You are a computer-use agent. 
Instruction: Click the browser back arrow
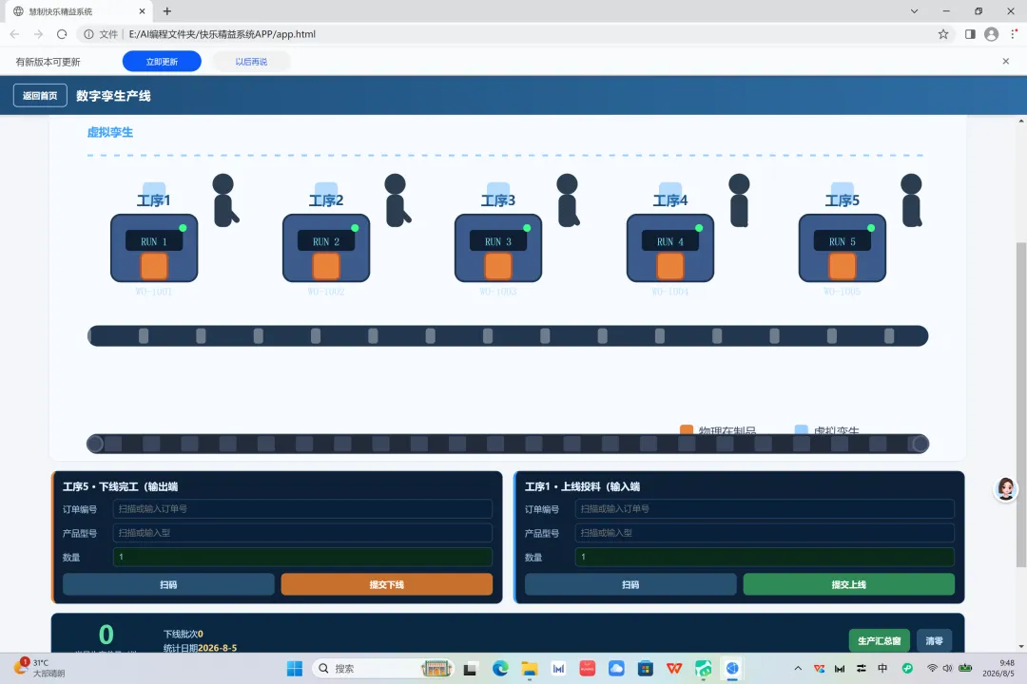pos(14,34)
